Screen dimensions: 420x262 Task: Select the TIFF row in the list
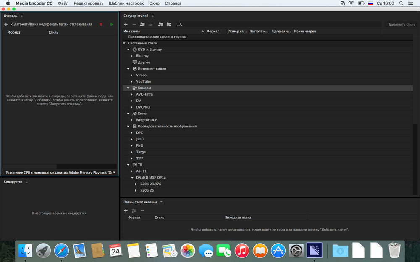tap(268, 158)
